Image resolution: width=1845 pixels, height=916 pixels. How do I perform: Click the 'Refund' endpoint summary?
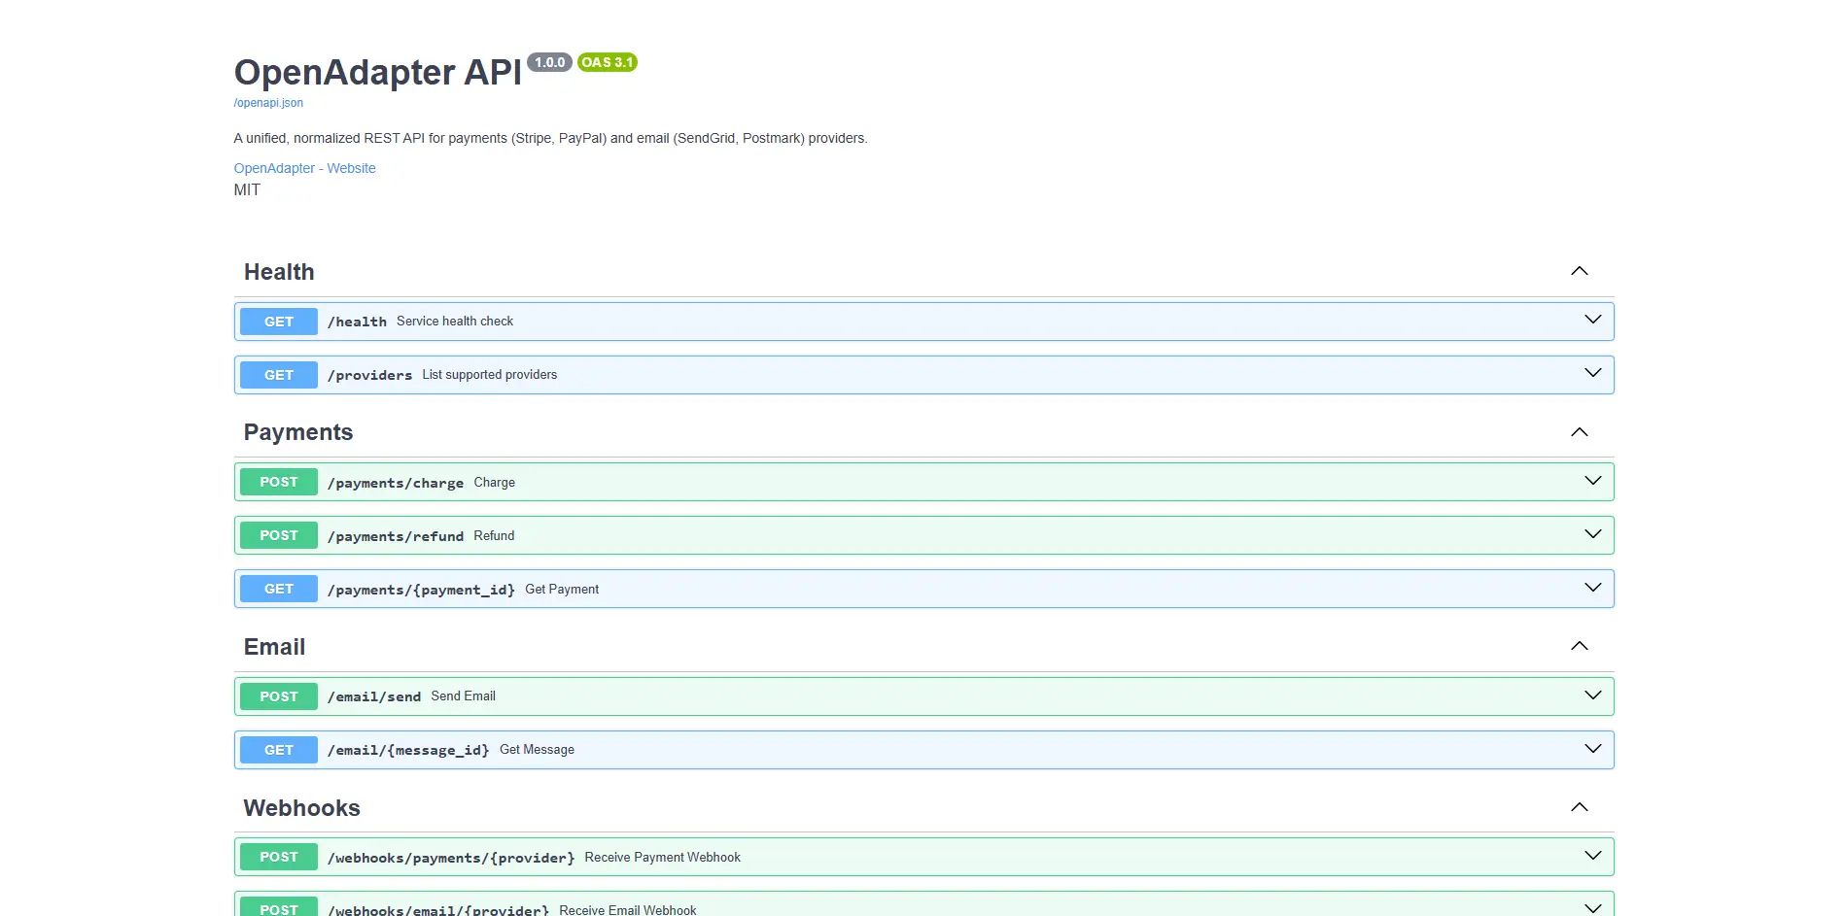pos(494,535)
